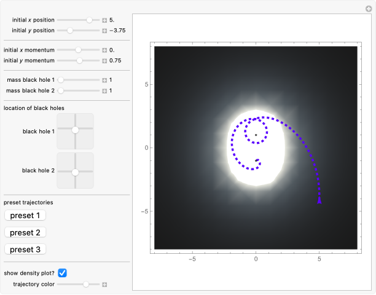Click the upper black hole dot in plot
The width and height of the screenshot is (376, 295).
click(256, 135)
